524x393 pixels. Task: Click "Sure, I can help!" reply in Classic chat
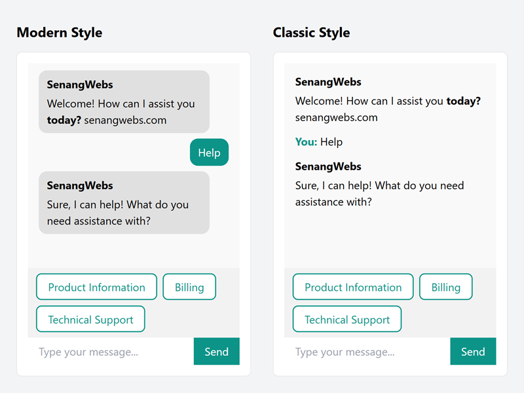coord(379,194)
